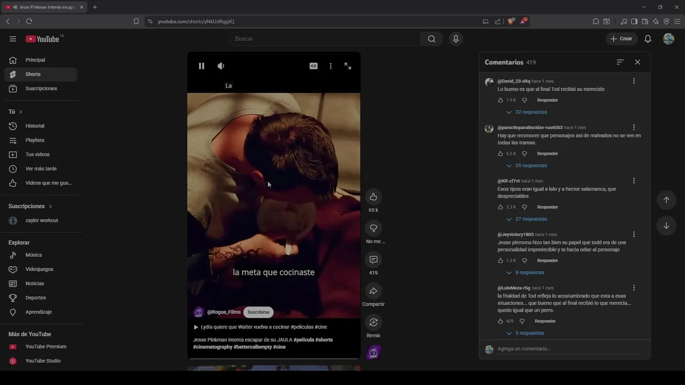Screen dimensions: 685x385
Task: Open the sound thumbnail below Remix
Action: click(x=374, y=352)
